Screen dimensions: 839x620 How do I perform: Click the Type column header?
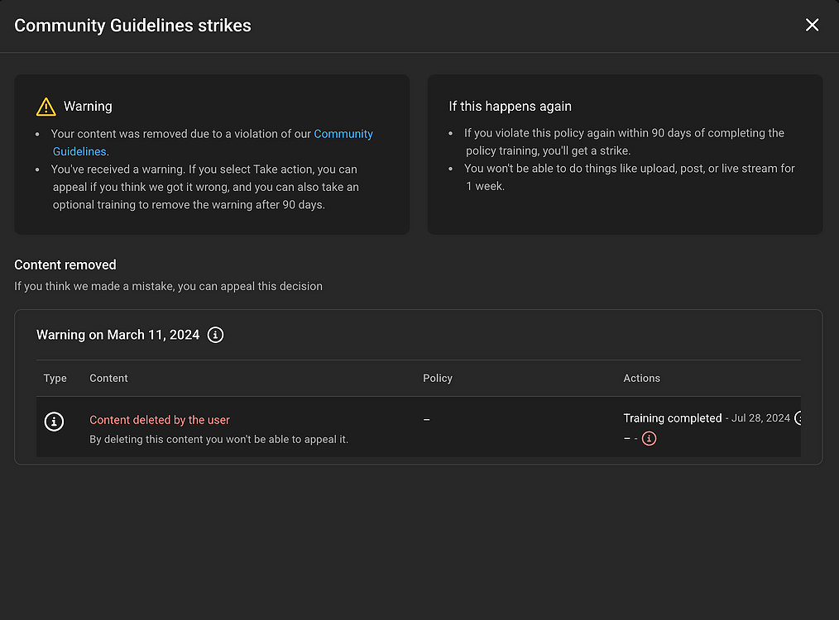pos(55,379)
